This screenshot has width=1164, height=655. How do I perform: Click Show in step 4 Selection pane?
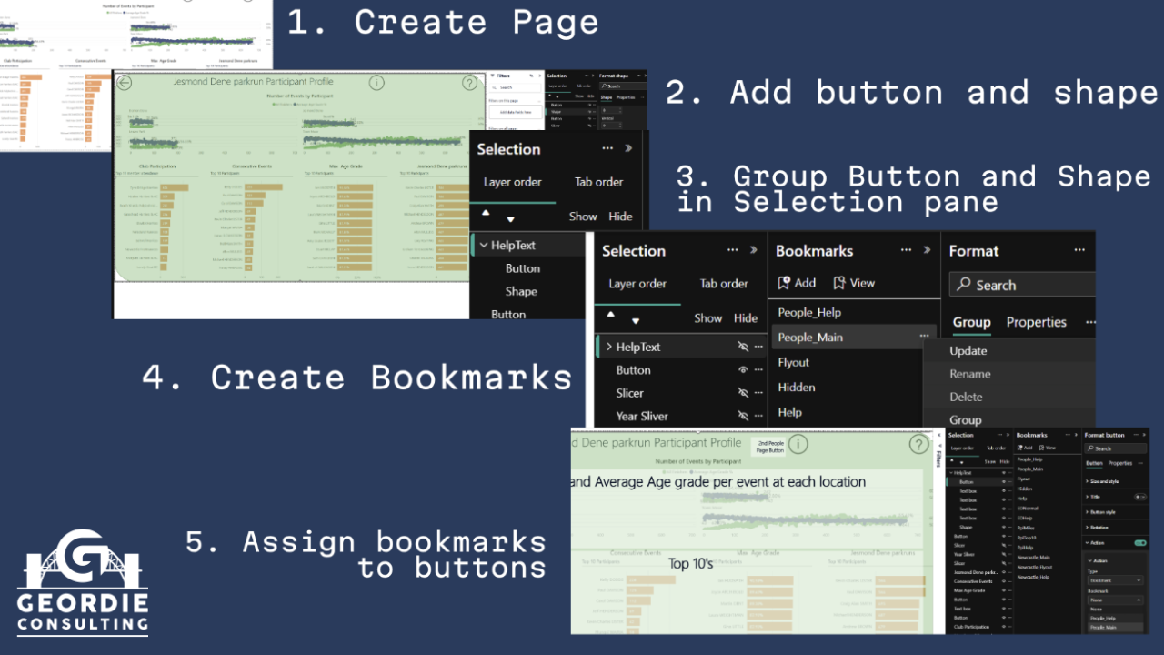point(708,318)
